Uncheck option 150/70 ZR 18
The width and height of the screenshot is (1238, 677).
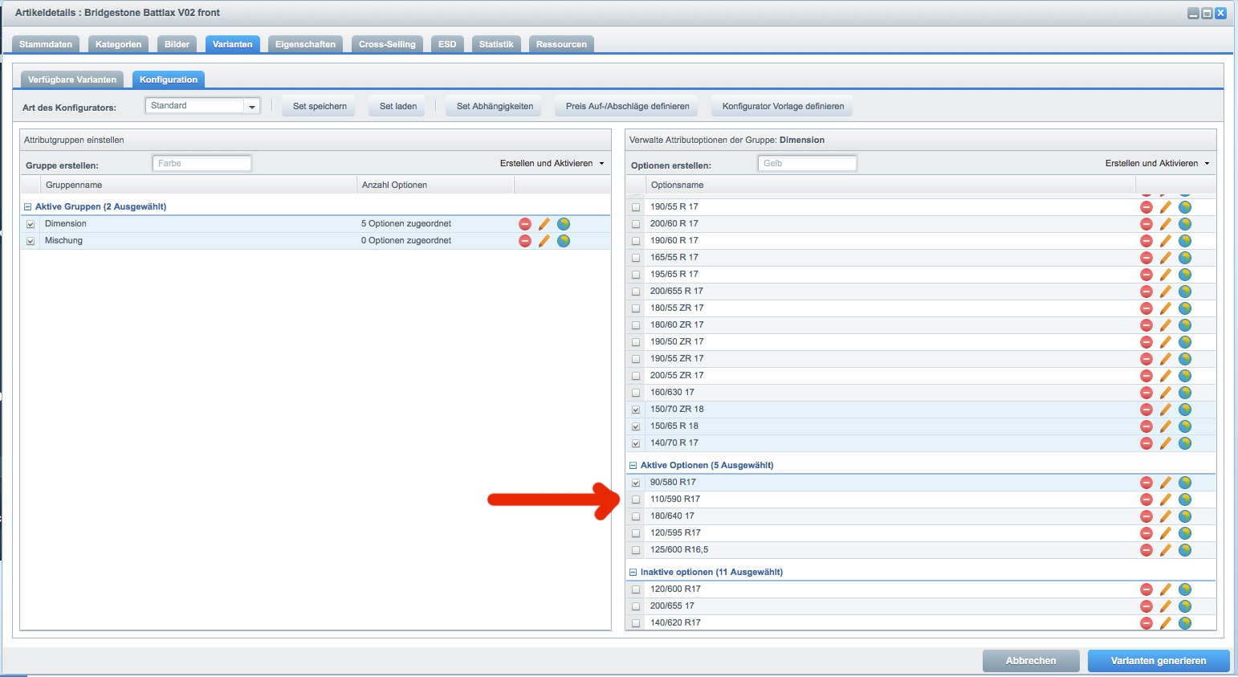pyautogui.click(x=636, y=410)
